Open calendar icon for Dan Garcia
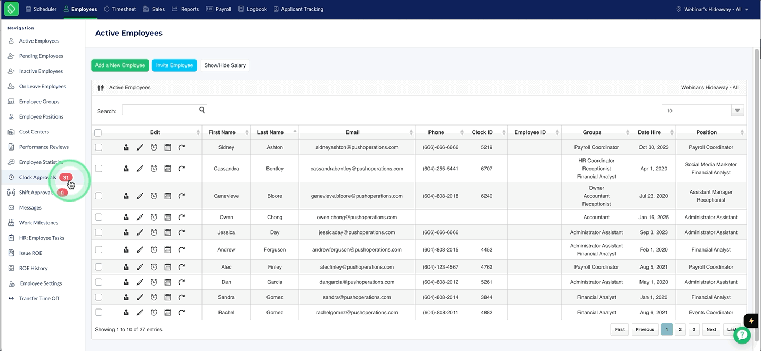 167,282
